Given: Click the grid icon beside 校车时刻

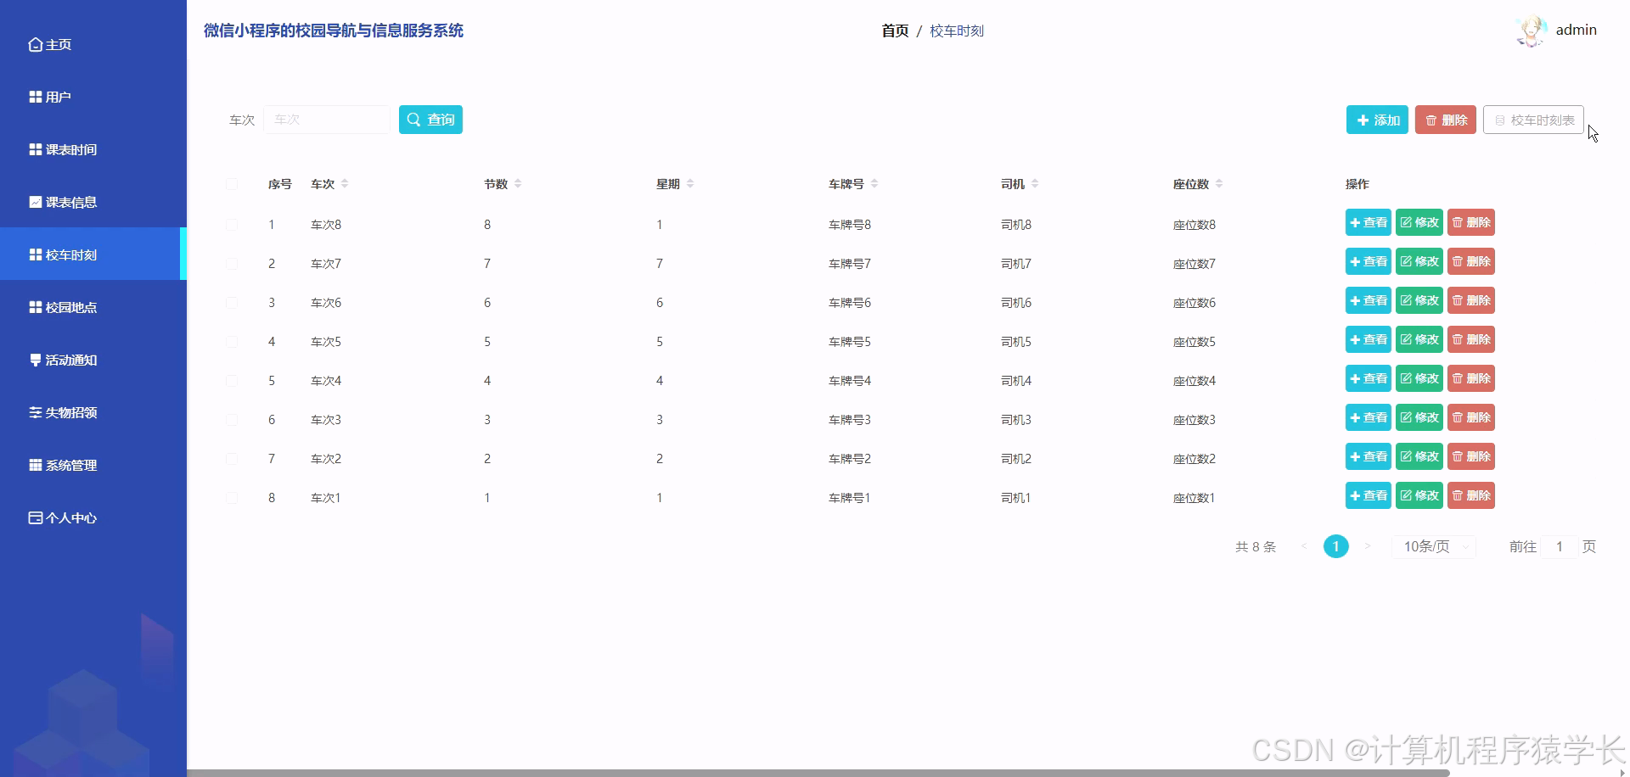Looking at the screenshot, I should coord(35,254).
